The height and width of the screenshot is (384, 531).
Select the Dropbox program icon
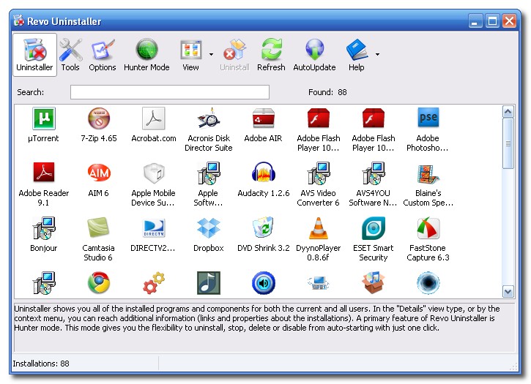tap(209, 229)
